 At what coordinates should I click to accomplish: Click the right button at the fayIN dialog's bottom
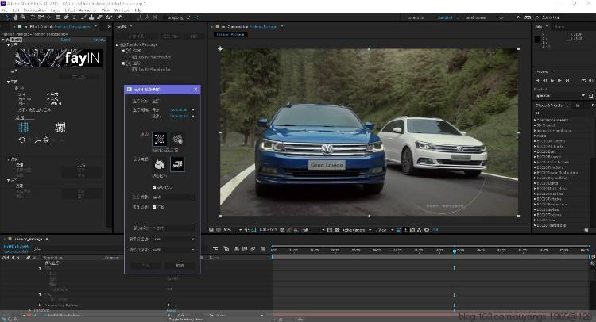pos(180,266)
